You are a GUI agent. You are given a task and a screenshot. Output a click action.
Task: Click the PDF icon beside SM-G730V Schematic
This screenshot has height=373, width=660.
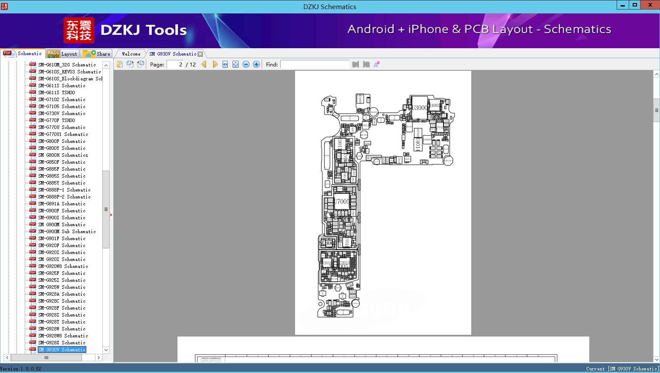pyautogui.click(x=33, y=113)
